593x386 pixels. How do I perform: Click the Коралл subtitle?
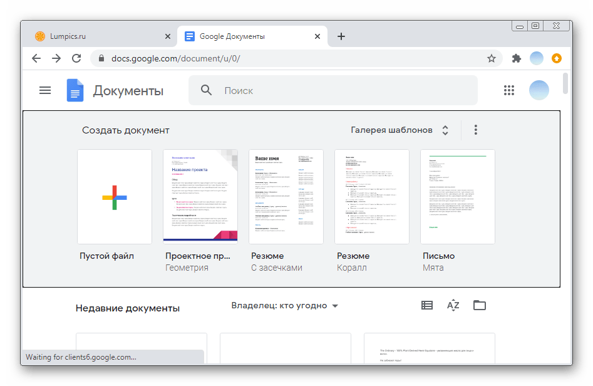pyautogui.click(x=352, y=268)
